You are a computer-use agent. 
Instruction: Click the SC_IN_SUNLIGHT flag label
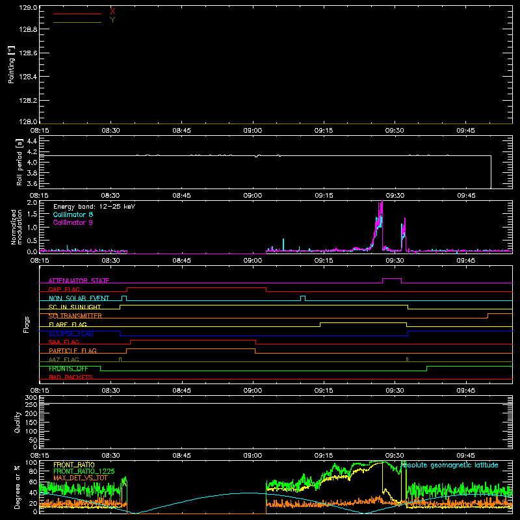tap(75, 307)
